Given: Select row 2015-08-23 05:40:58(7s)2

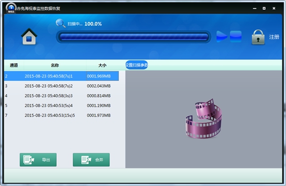Looking at the screenshot, I should click(61, 86).
